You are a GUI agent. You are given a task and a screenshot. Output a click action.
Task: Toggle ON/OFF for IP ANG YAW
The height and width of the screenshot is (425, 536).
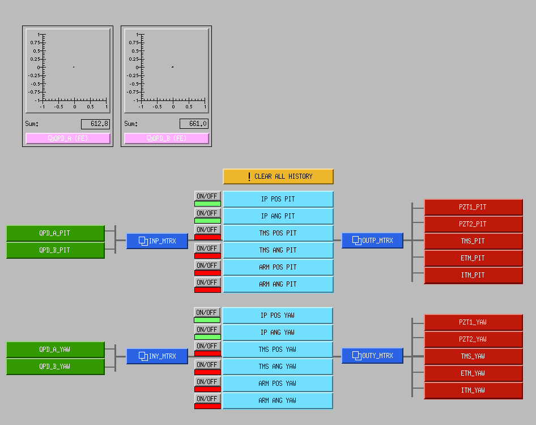[x=207, y=330]
